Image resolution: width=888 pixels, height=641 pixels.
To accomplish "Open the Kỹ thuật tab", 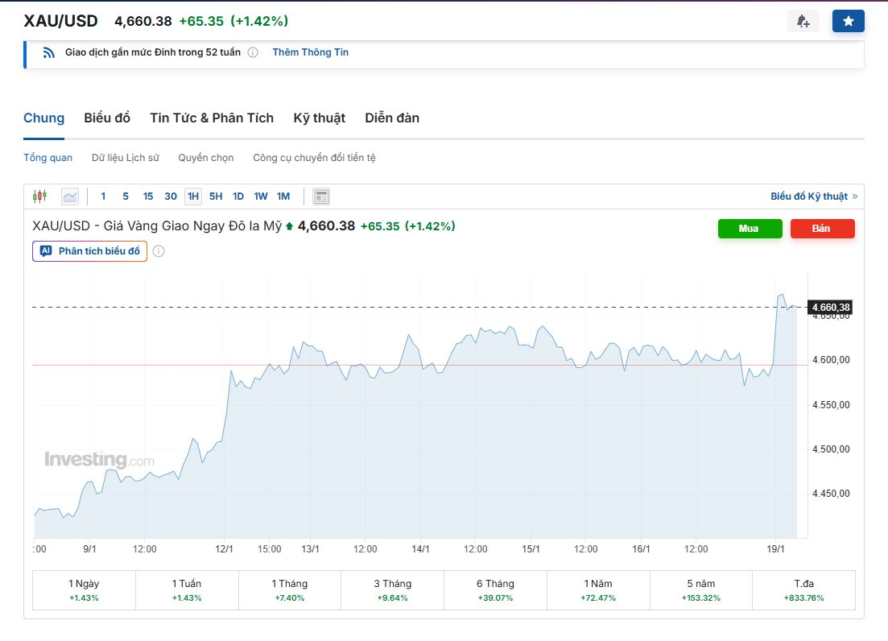I will pos(319,118).
